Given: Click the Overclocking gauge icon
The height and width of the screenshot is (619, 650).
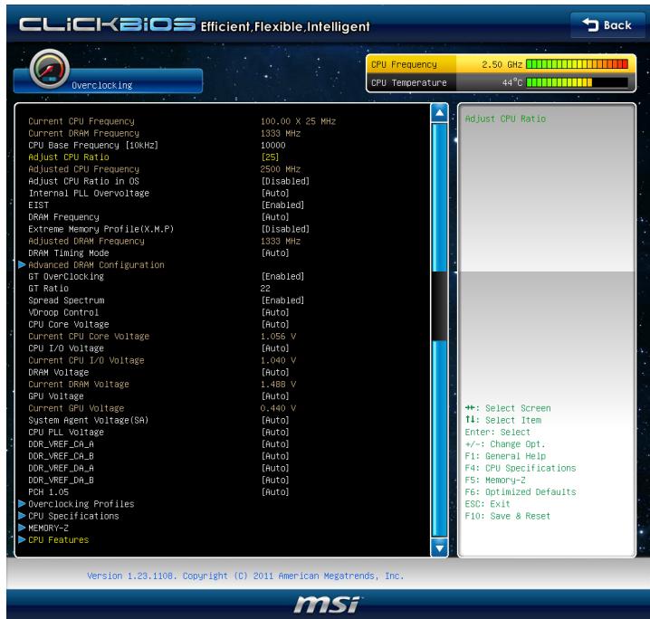Looking at the screenshot, I should (x=49, y=69).
